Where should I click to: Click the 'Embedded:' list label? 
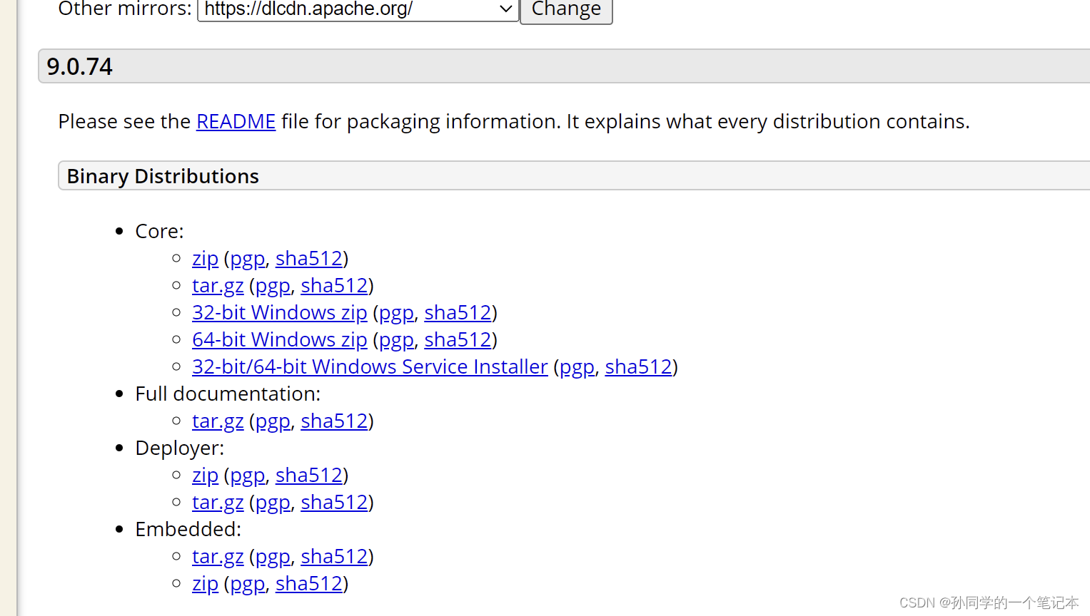point(188,530)
